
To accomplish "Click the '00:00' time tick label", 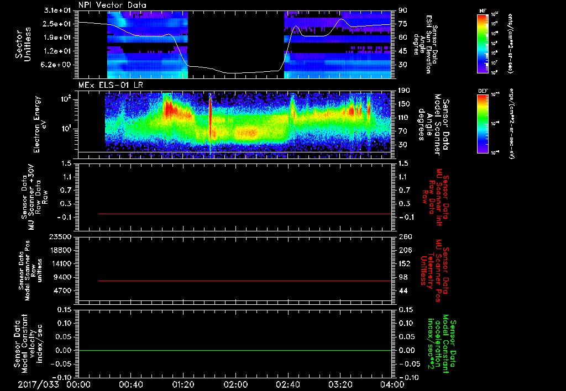I will (78, 384).
